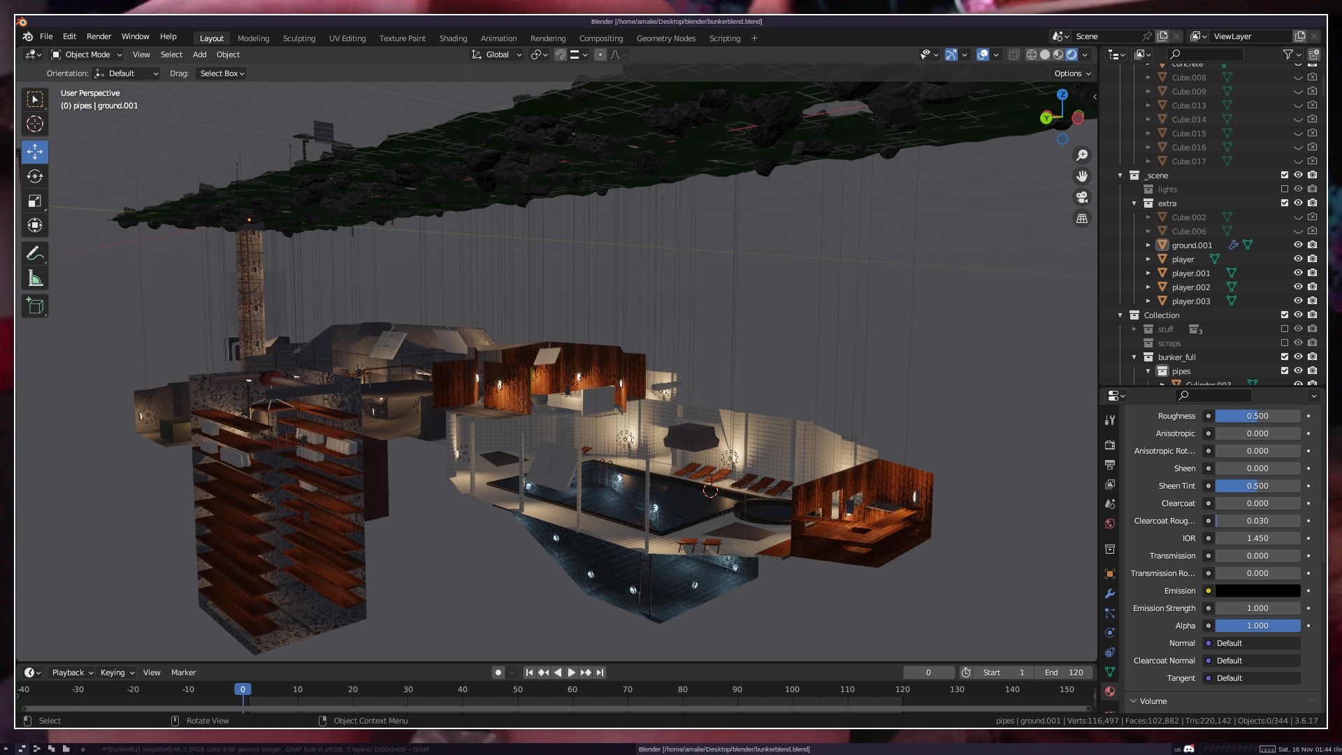Choose the Add Cube tool
This screenshot has height=755, width=1342.
click(35, 305)
